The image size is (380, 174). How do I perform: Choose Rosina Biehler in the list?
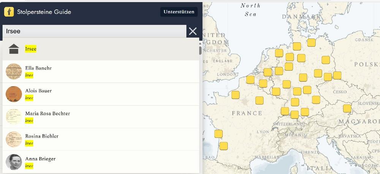click(x=42, y=136)
